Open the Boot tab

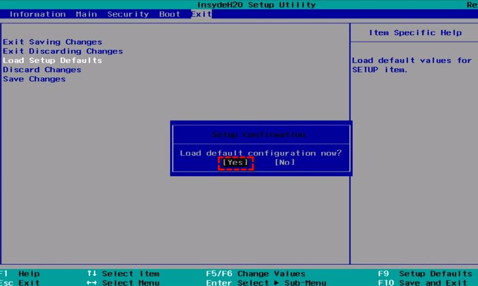coord(170,14)
